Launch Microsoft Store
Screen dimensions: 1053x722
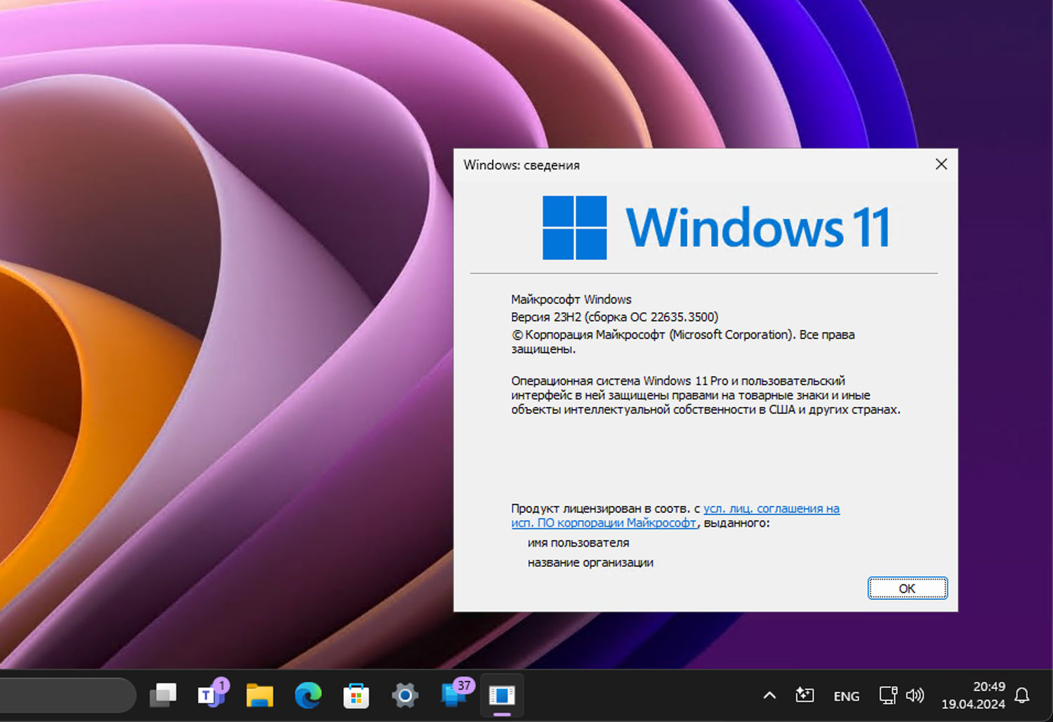tap(356, 695)
